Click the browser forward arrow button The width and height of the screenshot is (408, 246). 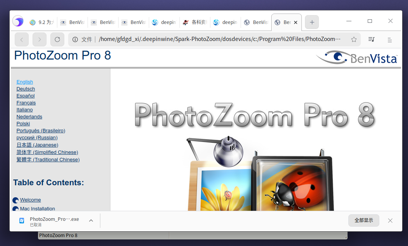tap(40, 39)
